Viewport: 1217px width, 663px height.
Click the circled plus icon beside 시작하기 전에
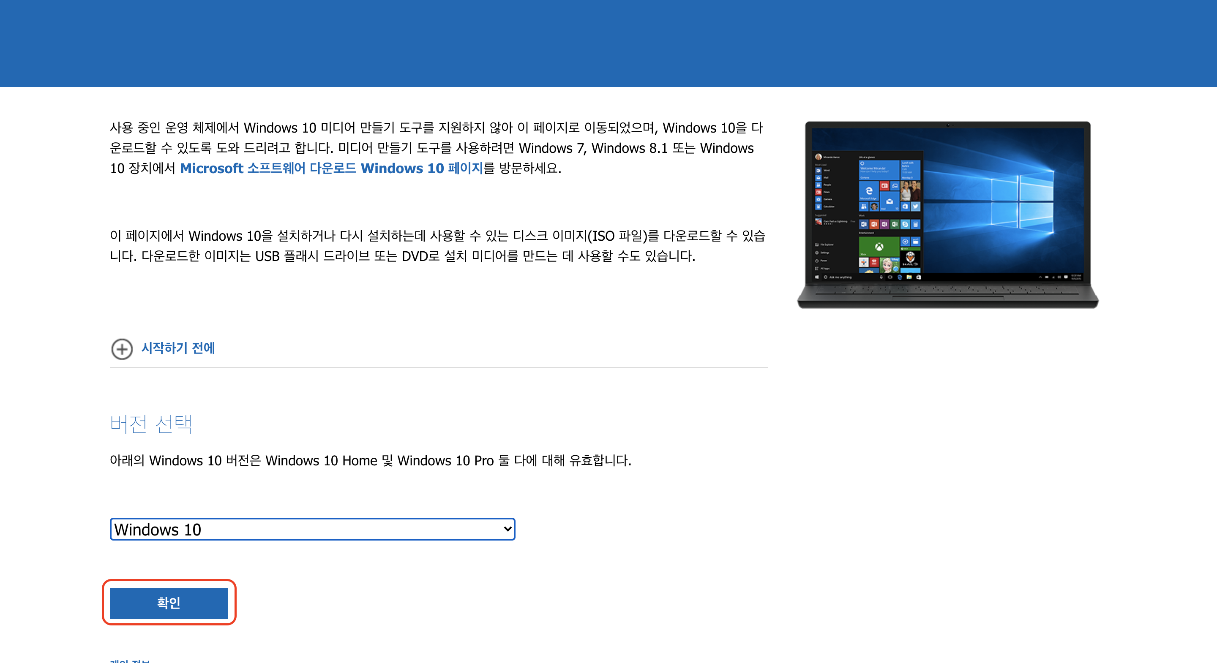122,349
